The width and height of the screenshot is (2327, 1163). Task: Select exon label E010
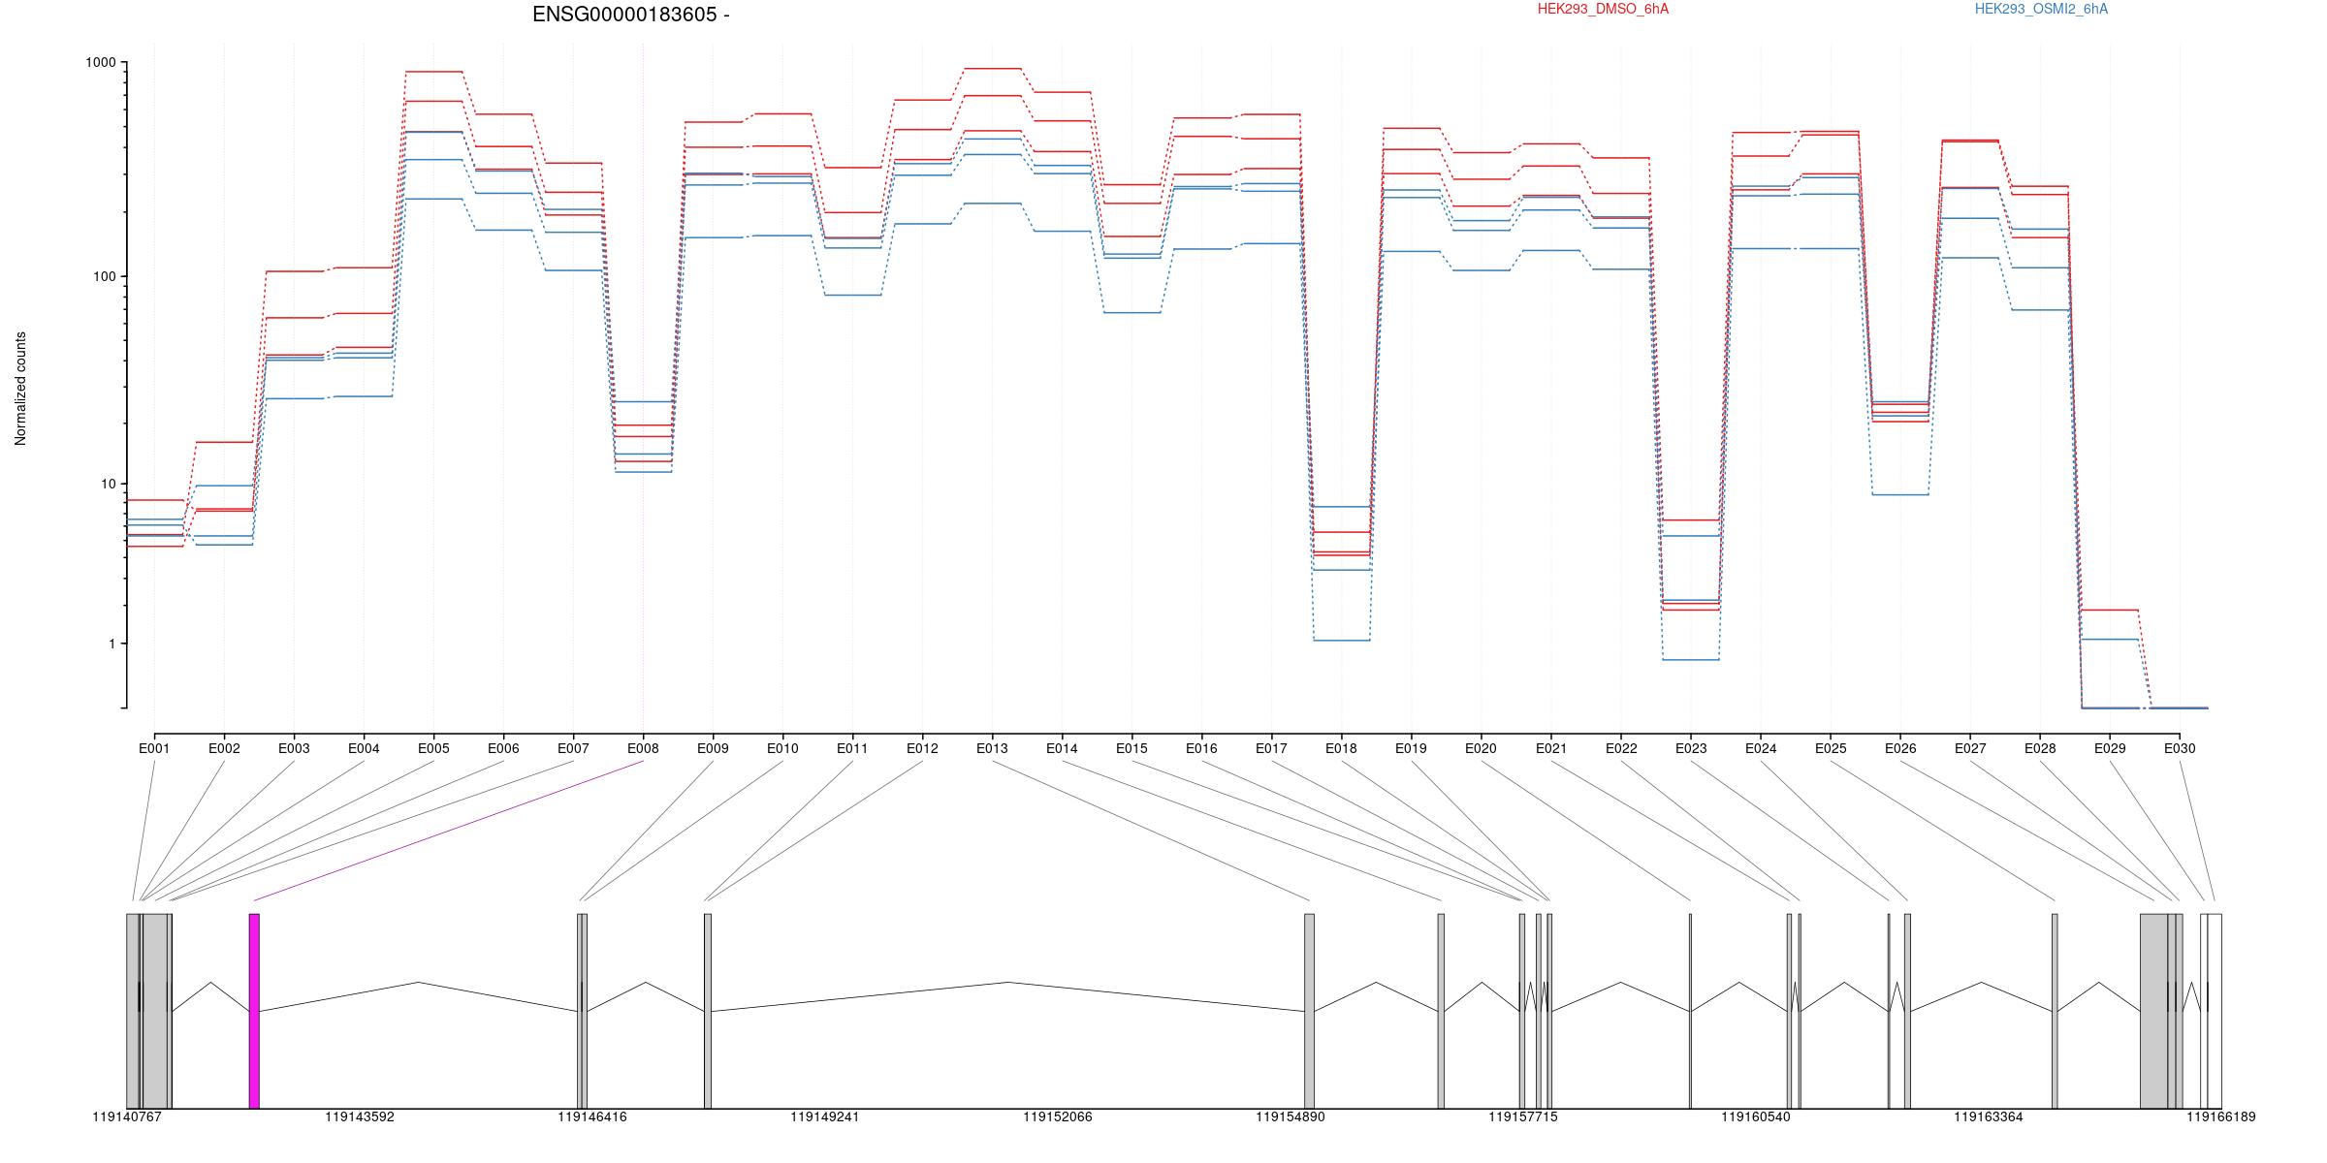pyautogui.click(x=782, y=748)
